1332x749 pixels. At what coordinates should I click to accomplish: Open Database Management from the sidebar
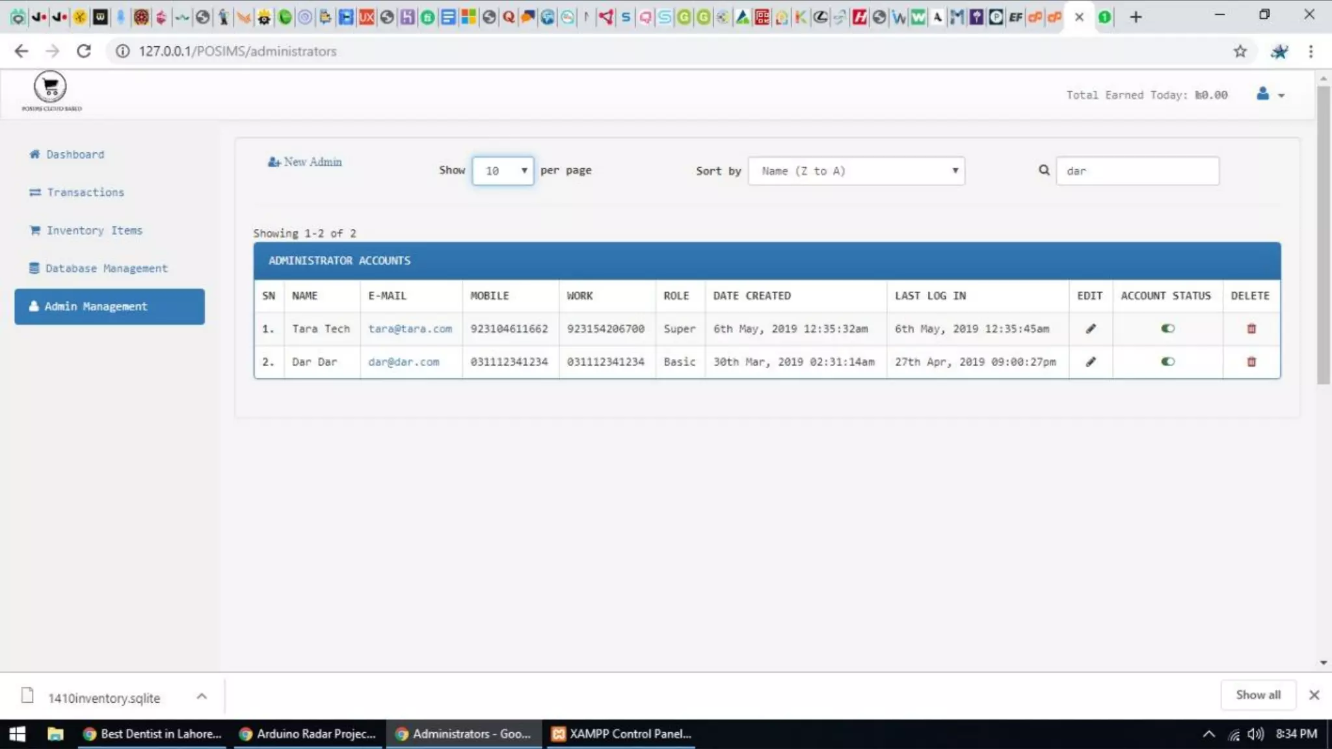98,268
